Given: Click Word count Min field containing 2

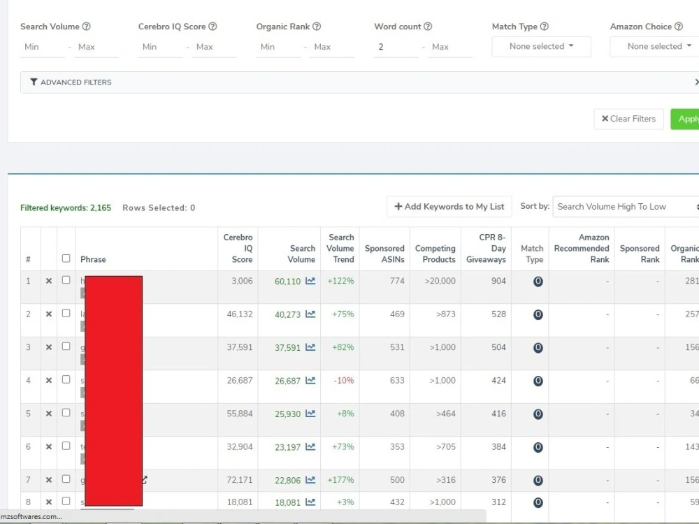Looking at the screenshot, I should (x=396, y=47).
